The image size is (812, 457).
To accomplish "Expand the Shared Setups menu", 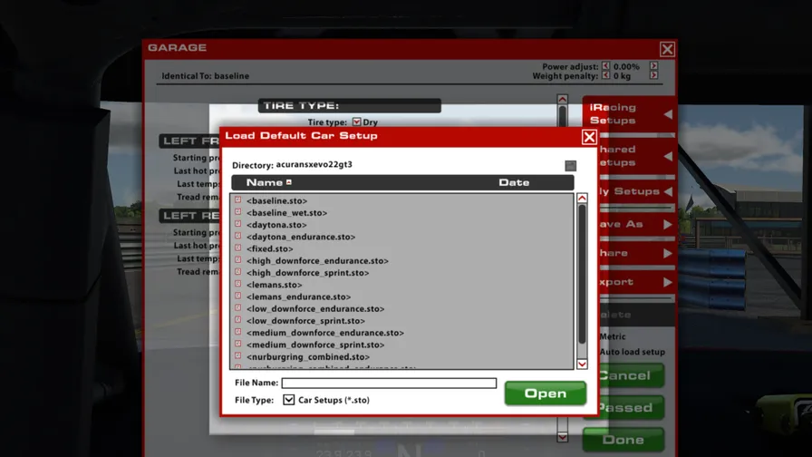I will click(637, 156).
